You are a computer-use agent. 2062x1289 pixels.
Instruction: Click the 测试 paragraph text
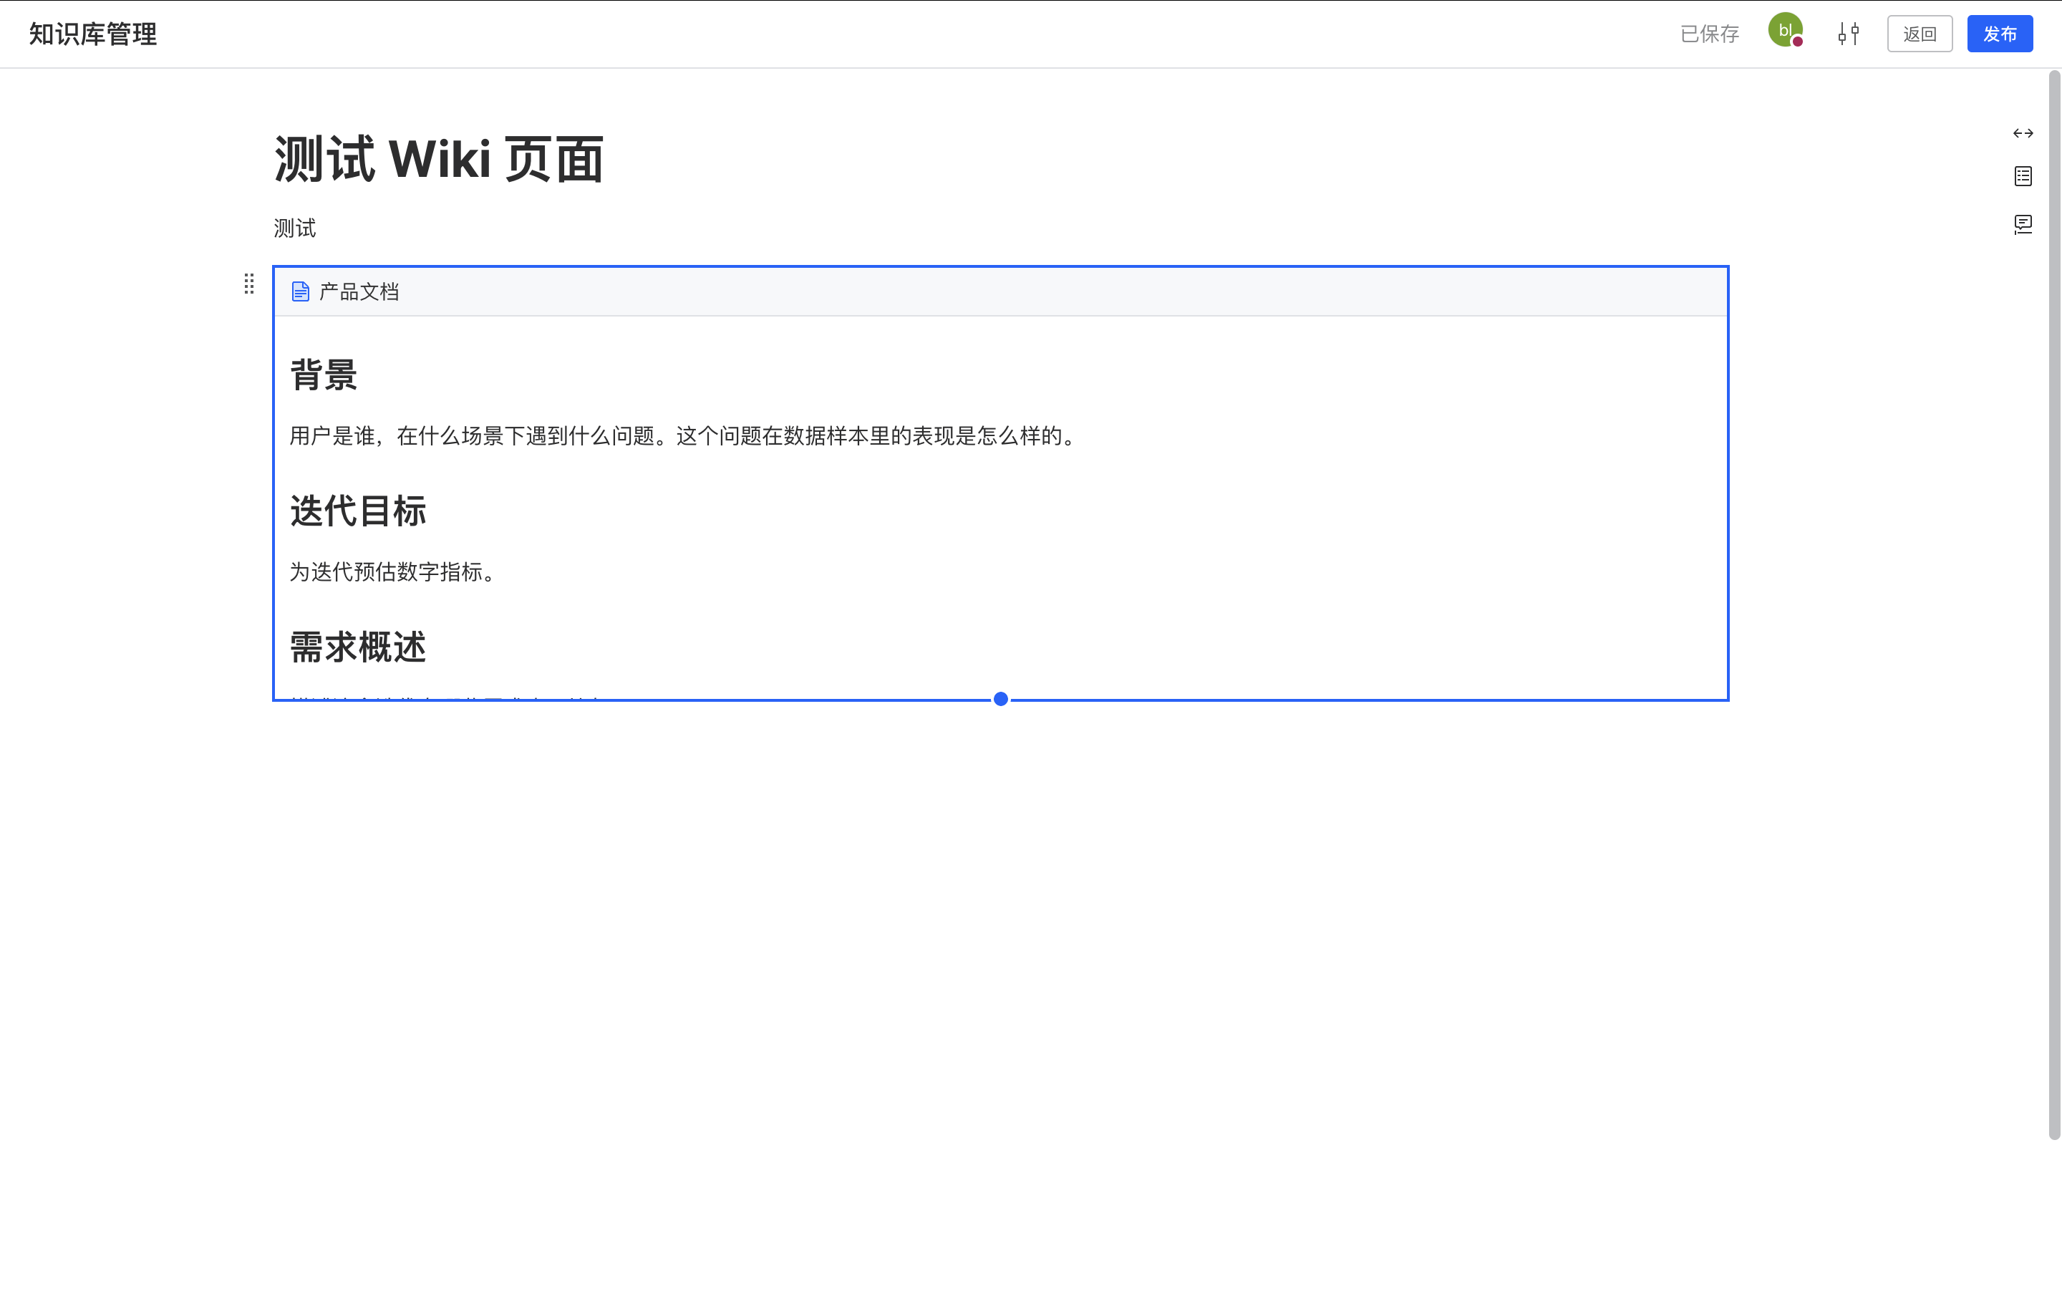pyautogui.click(x=295, y=228)
